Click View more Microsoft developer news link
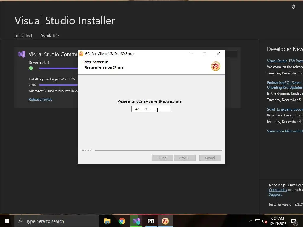Image resolution: width=303 pixels, height=227 pixels. [x=285, y=131]
